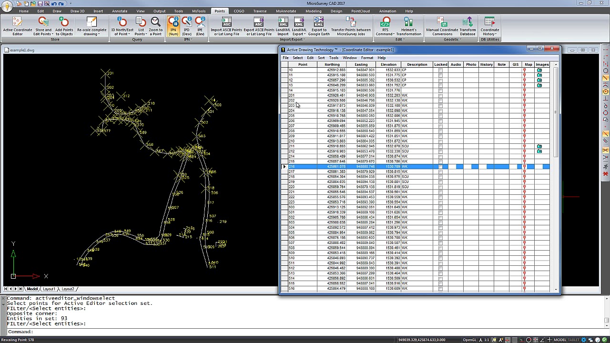This screenshot has height=343, width=610.
Task: Open the Active Coordinate Editor tool
Action: (x=17, y=26)
